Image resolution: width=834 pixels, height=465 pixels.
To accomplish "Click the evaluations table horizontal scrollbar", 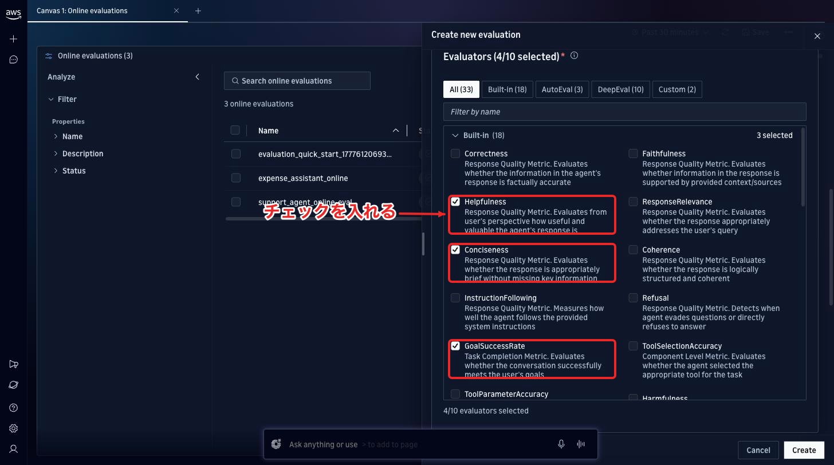I will [x=324, y=219].
